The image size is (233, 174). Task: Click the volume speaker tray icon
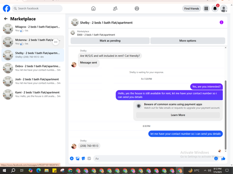coord(209,170)
